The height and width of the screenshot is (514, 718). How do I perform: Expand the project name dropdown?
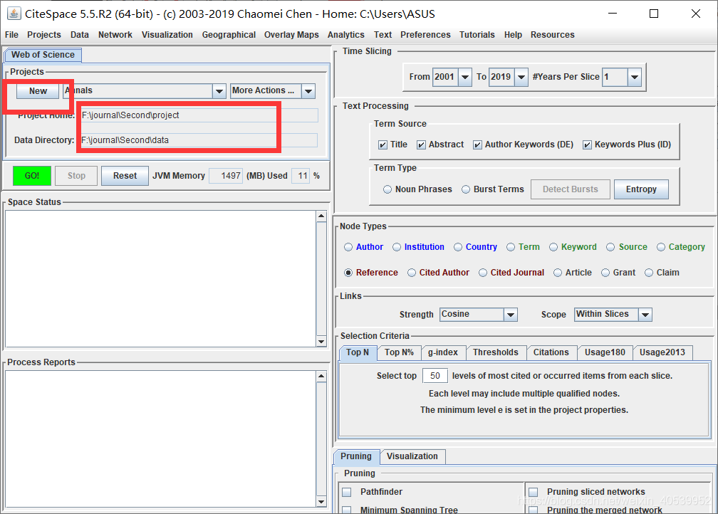click(x=219, y=91)
